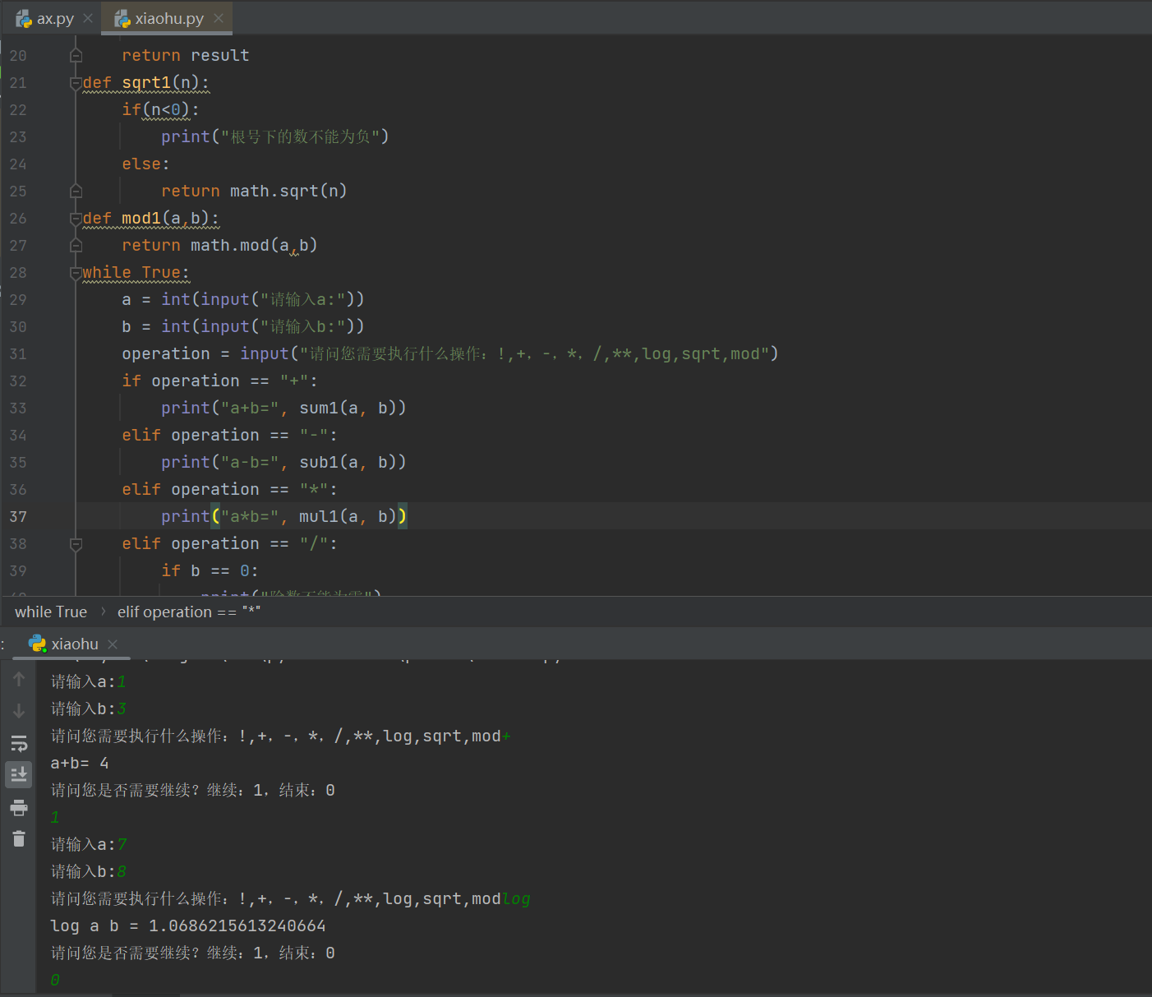Click the Up the stack trace arrow

tap(19, 679)
